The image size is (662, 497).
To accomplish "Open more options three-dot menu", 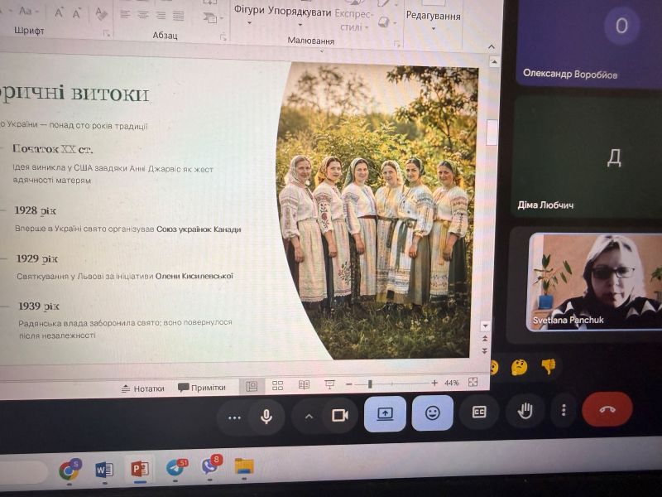I will coord(564,410).
